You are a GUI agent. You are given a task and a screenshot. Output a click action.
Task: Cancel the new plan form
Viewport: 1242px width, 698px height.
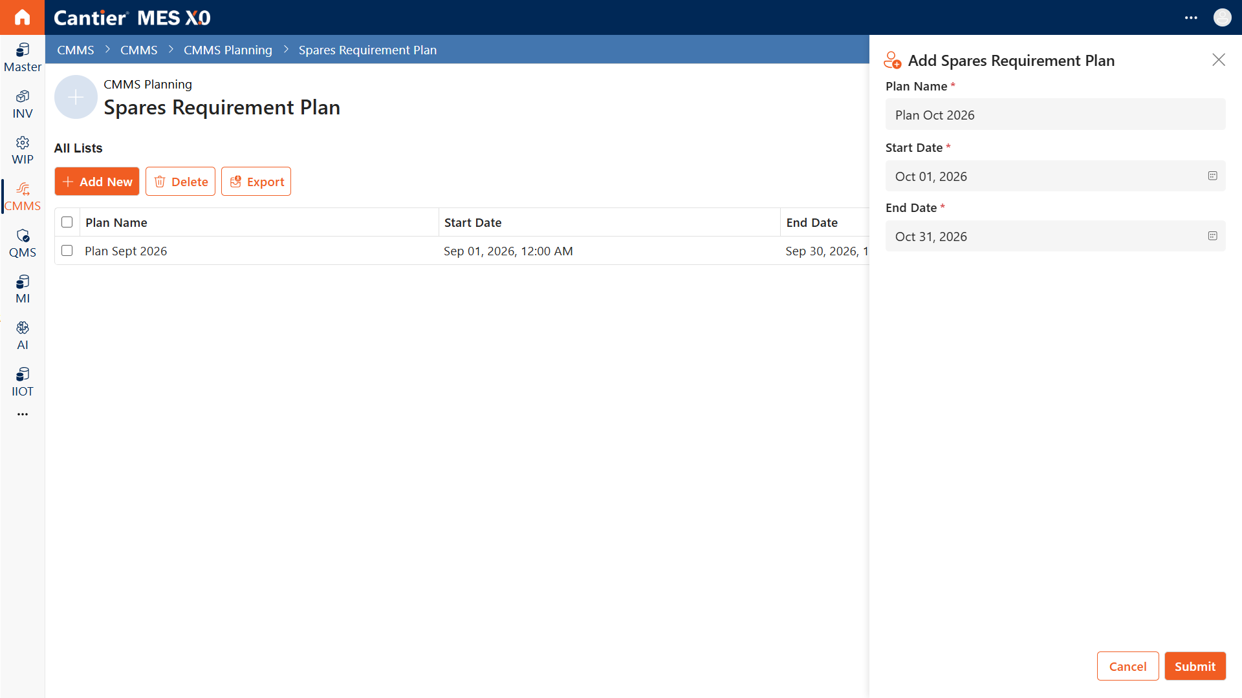1128,666
